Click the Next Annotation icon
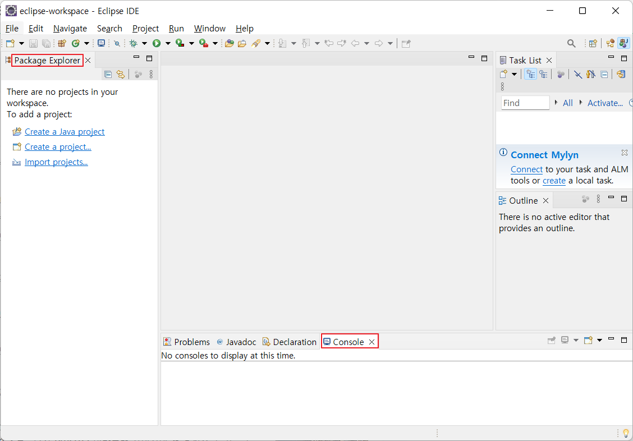Screen dimensions: 633x441 (x=283, y=43)
